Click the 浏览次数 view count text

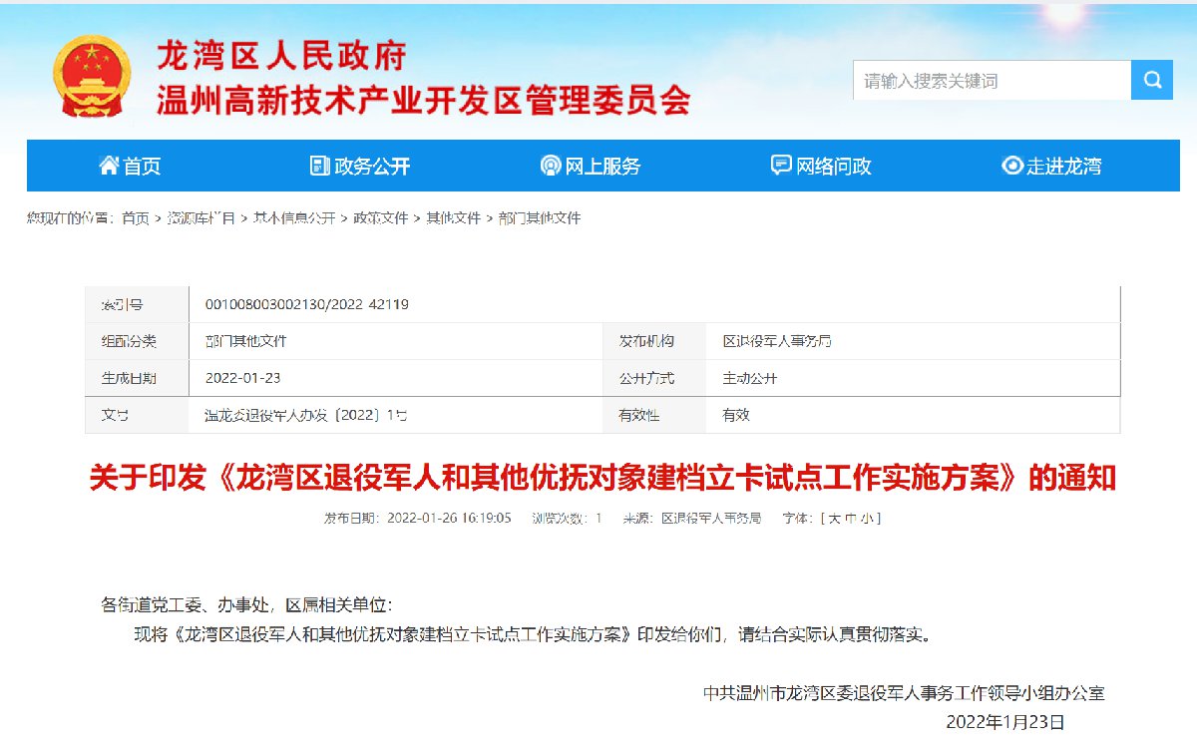(567, 519)
